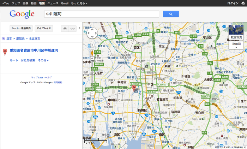The width and height of the screenshot is (247, 149).
Task: Click the 日本 breadcrumb link
Action: [x=9, y=38]
